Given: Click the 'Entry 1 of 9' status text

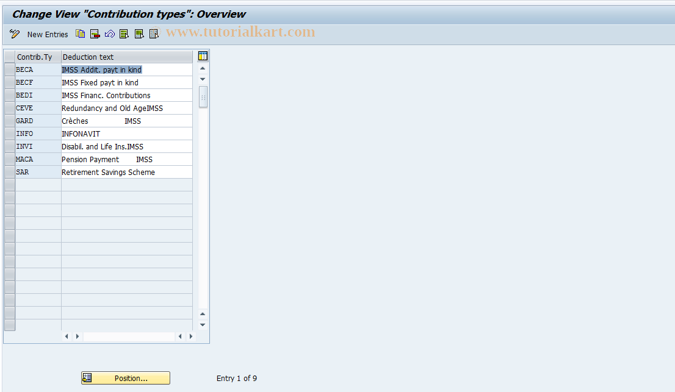Looking at the screenshot, I should (237, 378).
